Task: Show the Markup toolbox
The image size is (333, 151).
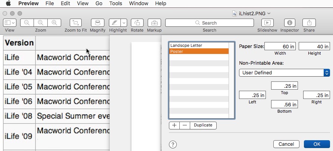Action: [154, 23]
